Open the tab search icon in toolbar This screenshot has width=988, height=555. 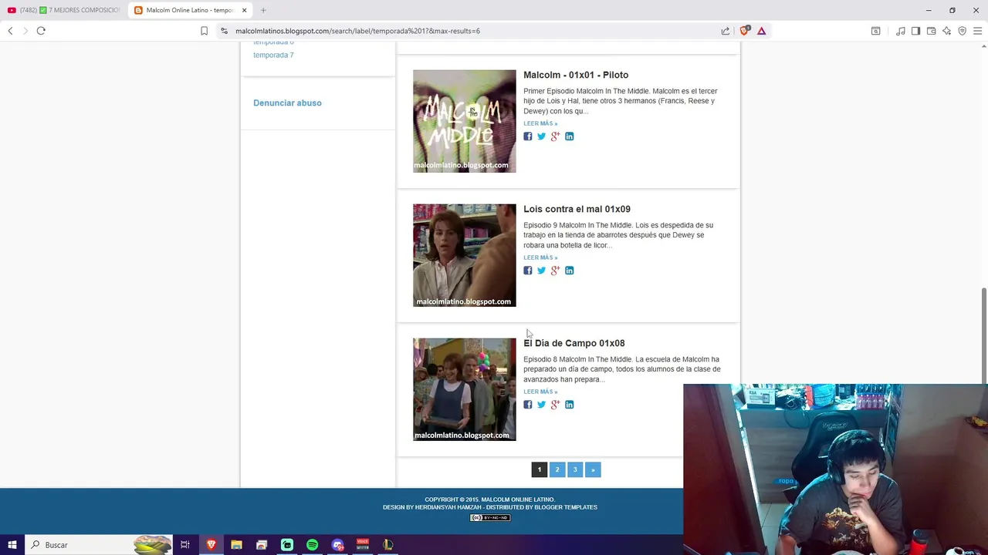coord(875,31)
